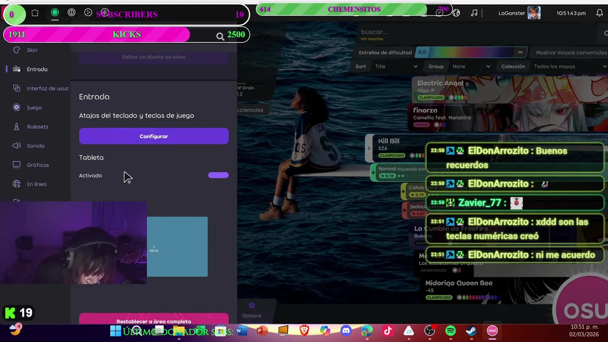The image size is (608, 342).
Task: Click the osu! taskbar icon
Action: (x=492, y=331)
